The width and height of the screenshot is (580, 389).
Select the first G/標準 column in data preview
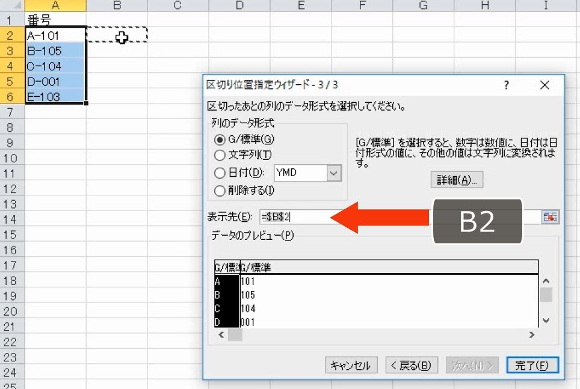coord(226,266)
